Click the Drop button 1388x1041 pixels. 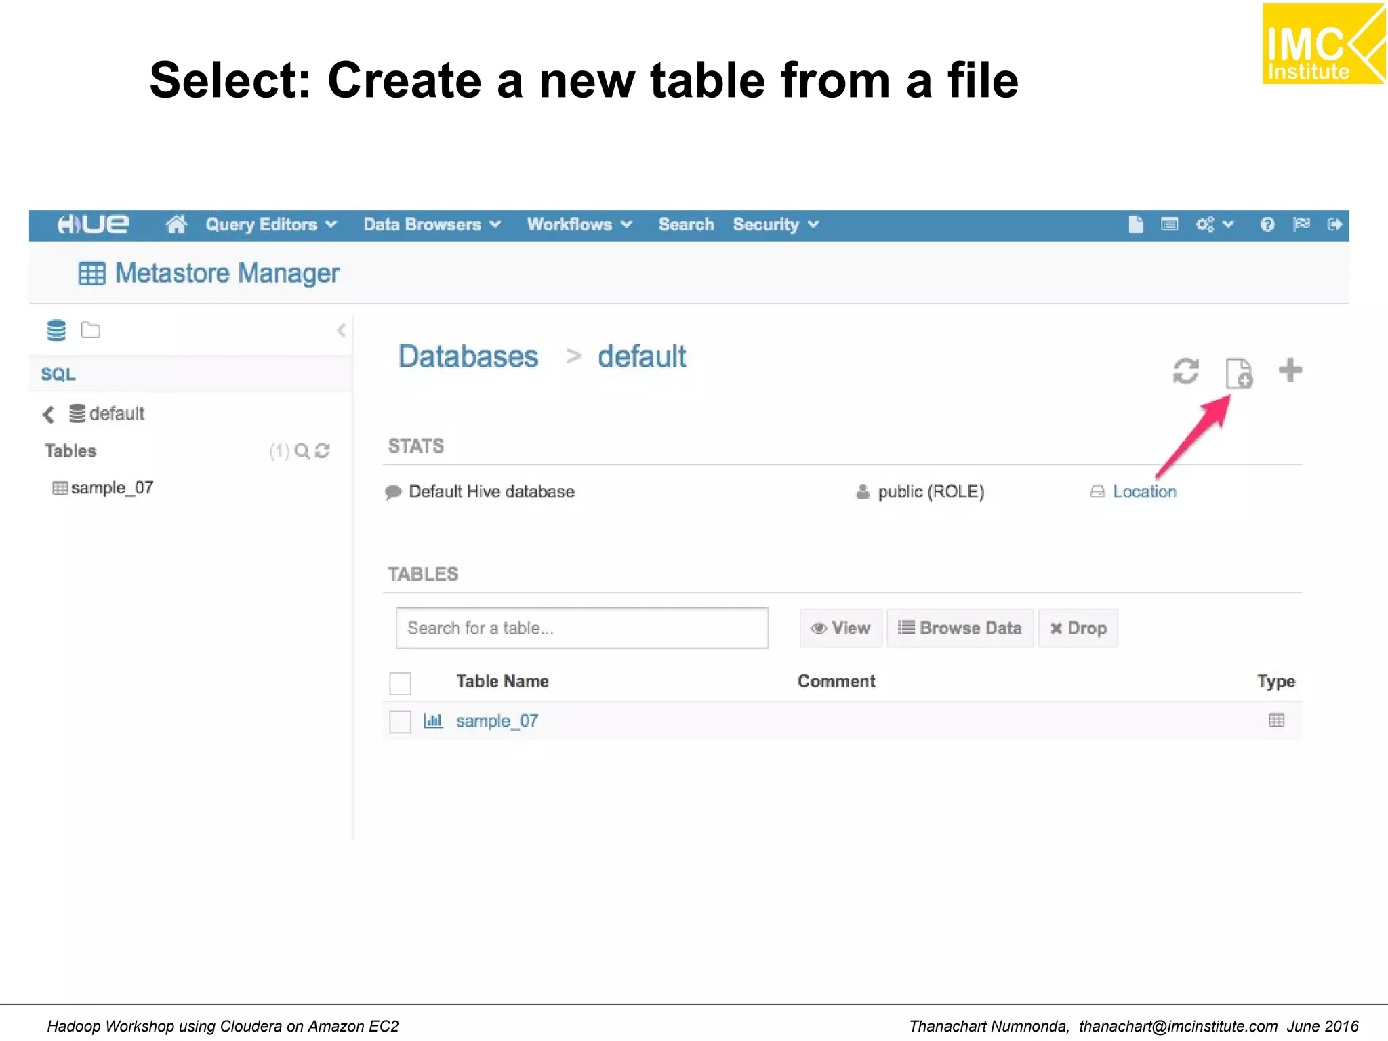[x=1078, y=628]
